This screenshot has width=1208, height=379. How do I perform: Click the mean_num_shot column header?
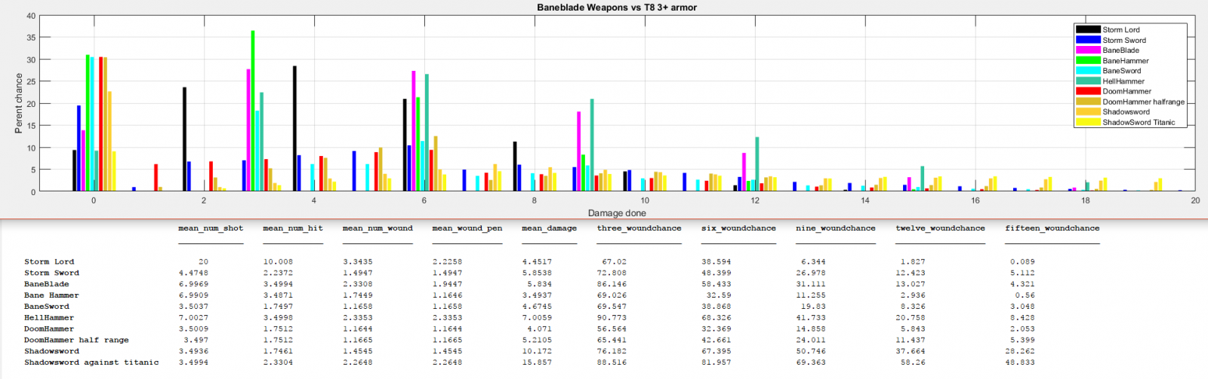click(211, 228)
